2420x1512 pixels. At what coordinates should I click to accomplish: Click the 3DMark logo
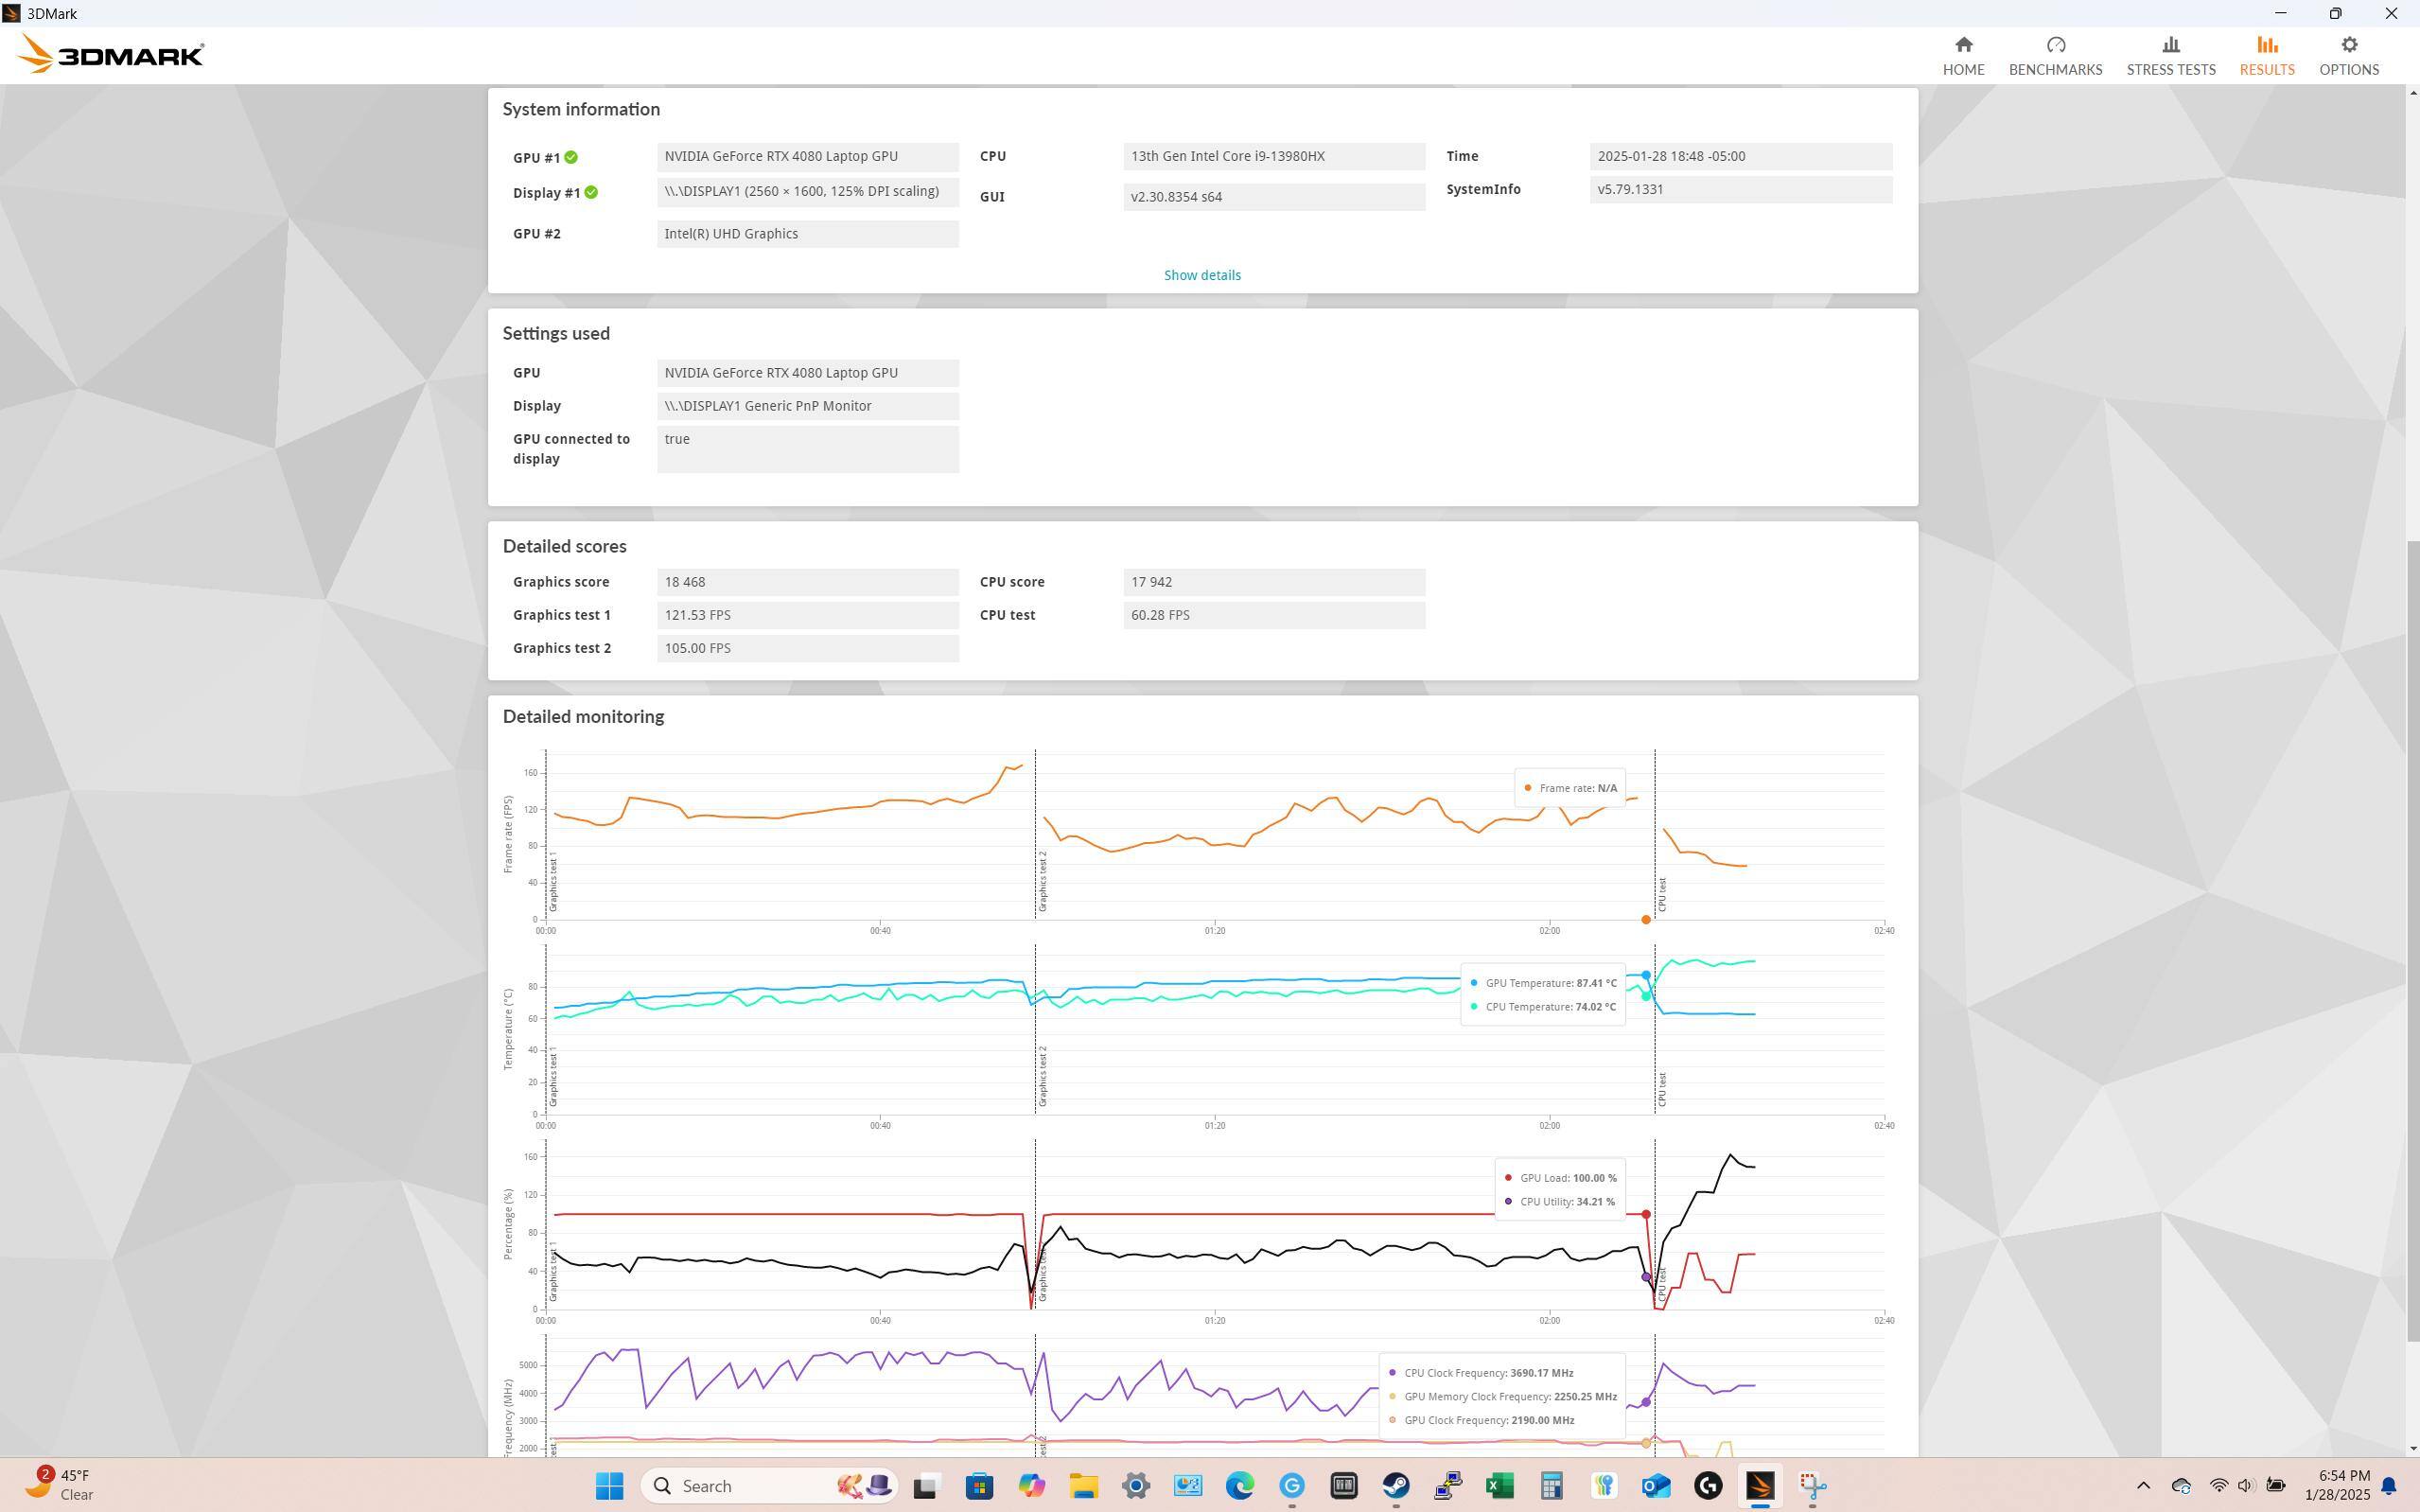[111, 54]
